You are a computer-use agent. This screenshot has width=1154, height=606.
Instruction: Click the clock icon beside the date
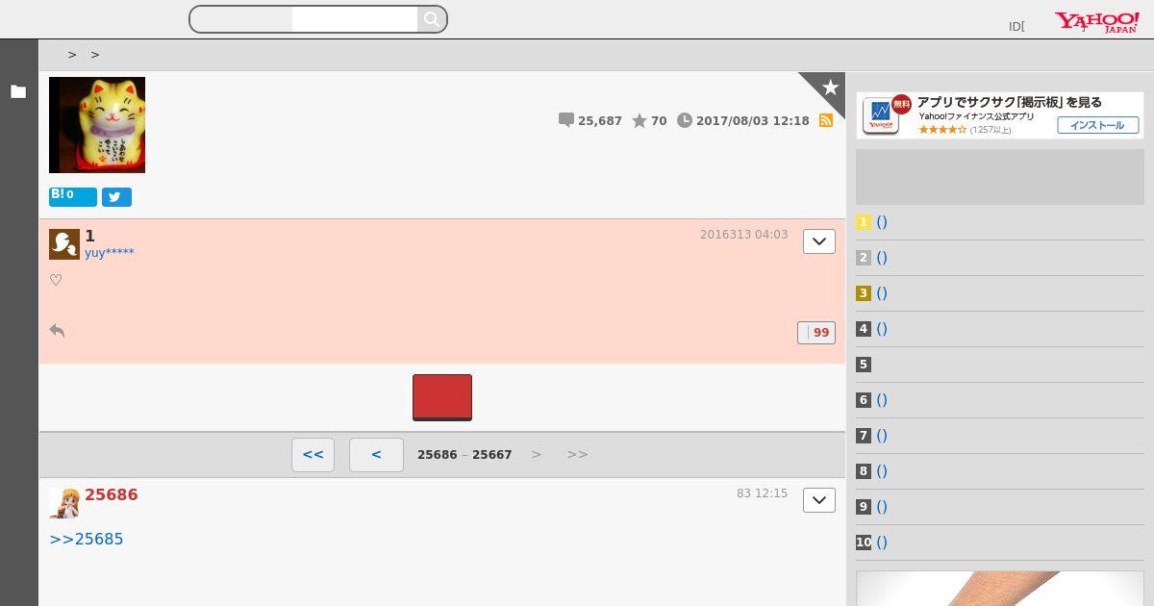(685, 120)
